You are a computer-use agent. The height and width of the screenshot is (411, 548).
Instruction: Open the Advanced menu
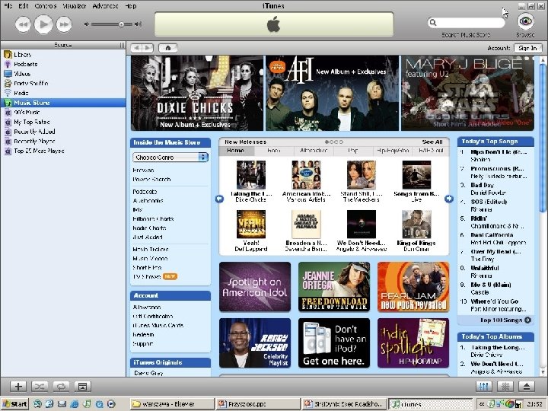pos(105,6)
